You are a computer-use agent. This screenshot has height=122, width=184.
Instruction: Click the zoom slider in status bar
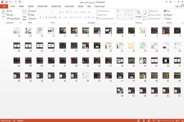coord(166,120)
